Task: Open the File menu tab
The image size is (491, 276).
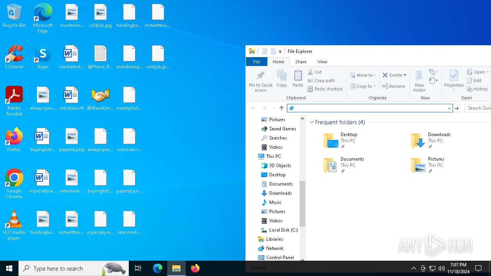Action: pyautogui.click(x=257, y=62)
